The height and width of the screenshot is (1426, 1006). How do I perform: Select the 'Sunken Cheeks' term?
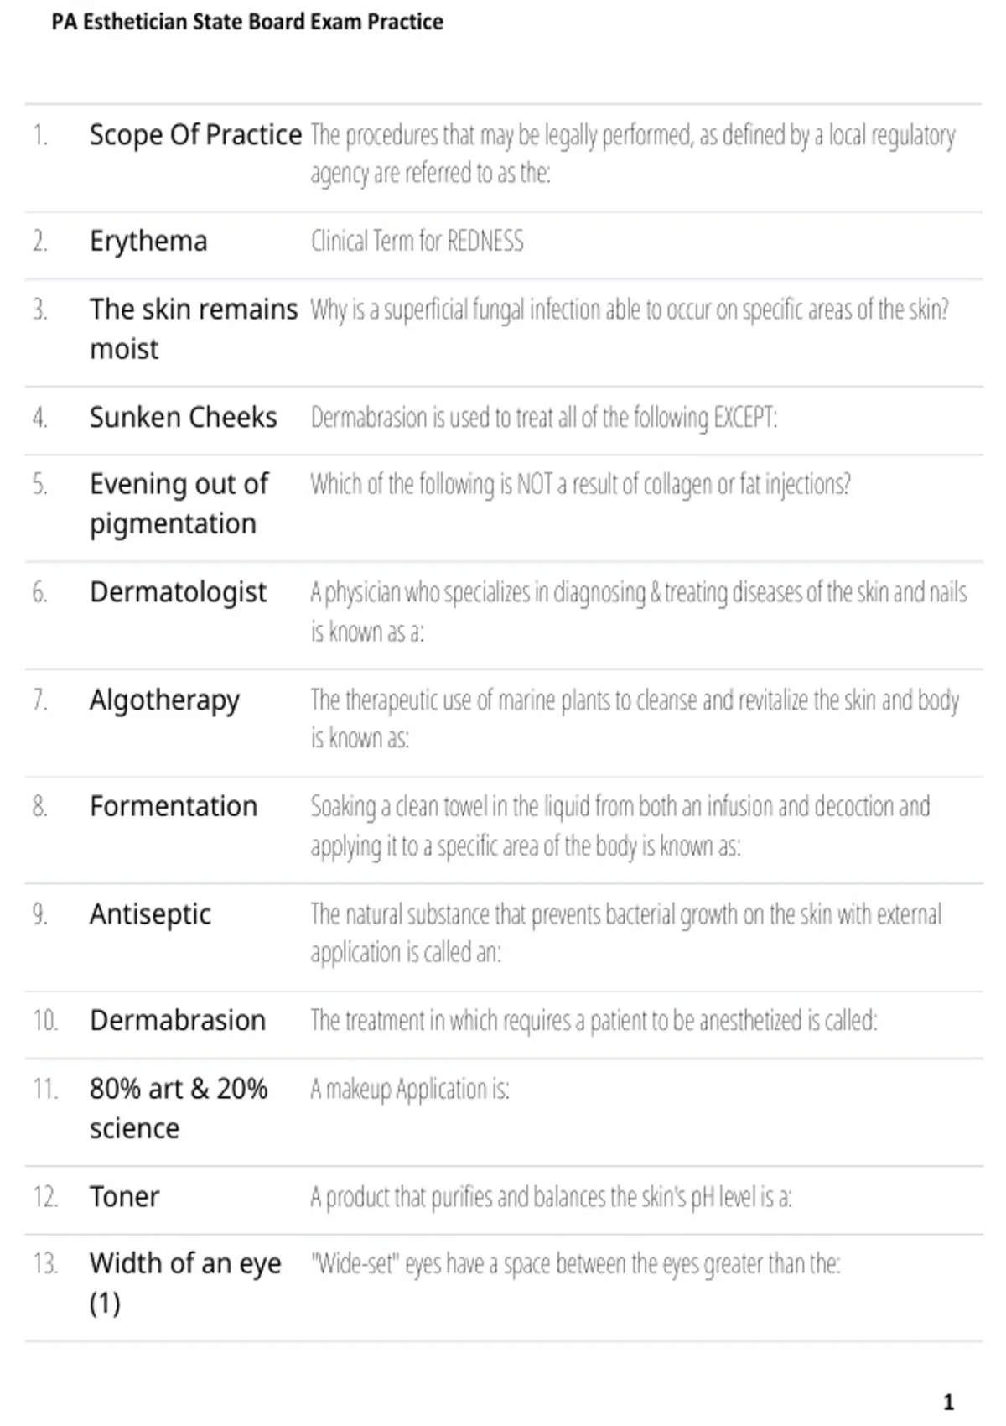[x=183, y=417]
